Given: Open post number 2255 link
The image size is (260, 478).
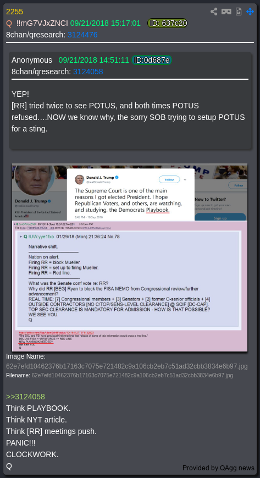Looking at the screenshot, I should pyautogui.click(x=15, y=12).
